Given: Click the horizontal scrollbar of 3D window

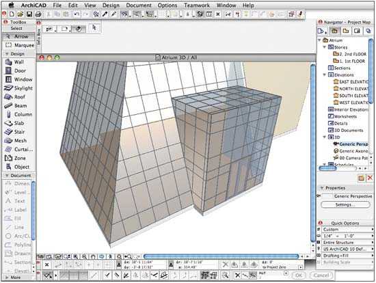Looking at the screenshot, I should (x=221, y=256).
